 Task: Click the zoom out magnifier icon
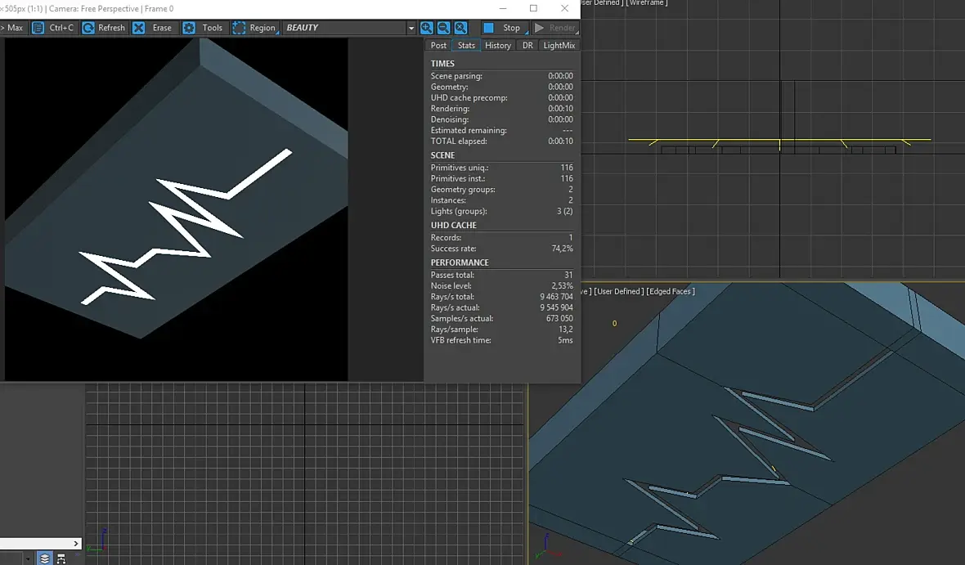coord(444,28)
